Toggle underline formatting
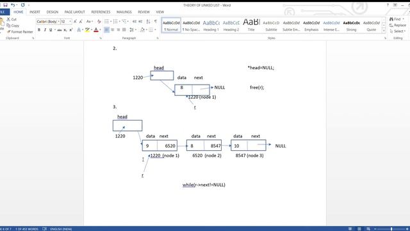410x231 pixels. [x=51, y=30]
